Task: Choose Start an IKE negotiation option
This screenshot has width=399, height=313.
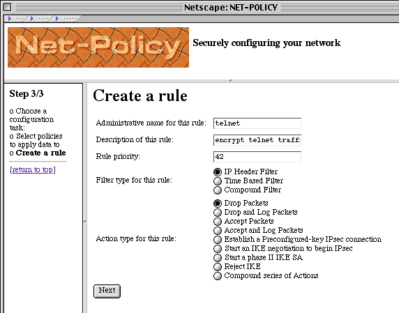Action: [x=218, y=248]
